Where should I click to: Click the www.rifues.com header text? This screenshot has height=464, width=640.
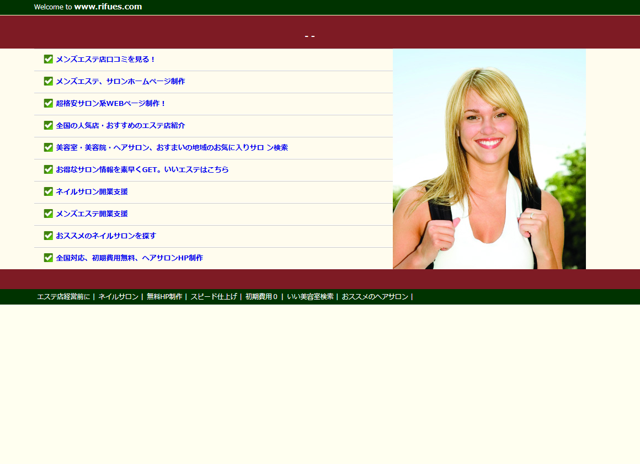tap(108, 7)
